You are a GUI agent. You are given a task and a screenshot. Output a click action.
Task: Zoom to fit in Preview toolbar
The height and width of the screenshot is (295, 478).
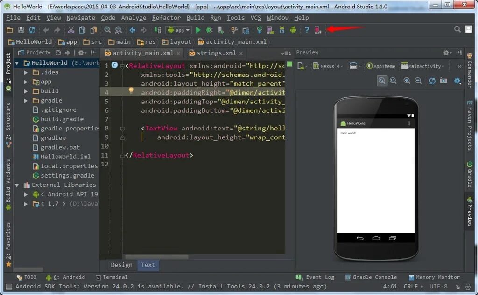382,81
